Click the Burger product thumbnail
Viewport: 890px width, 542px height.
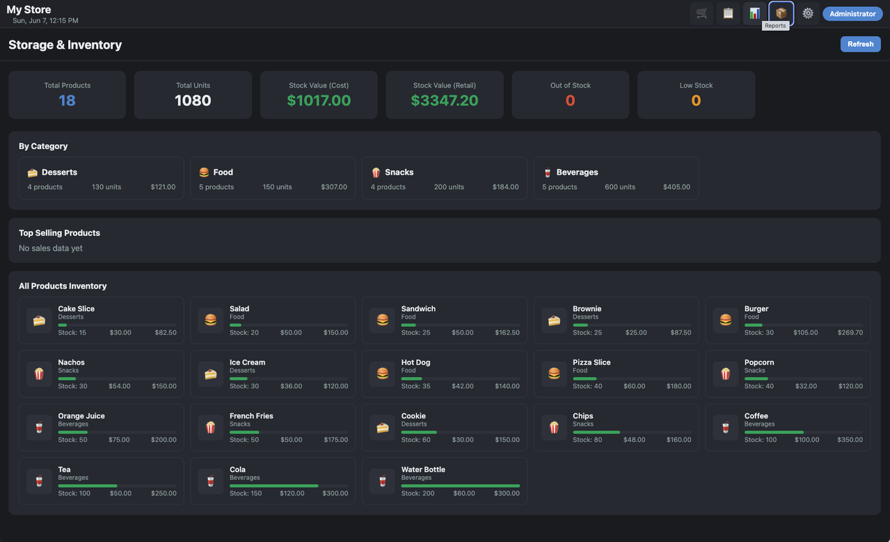tap(726, 320)
